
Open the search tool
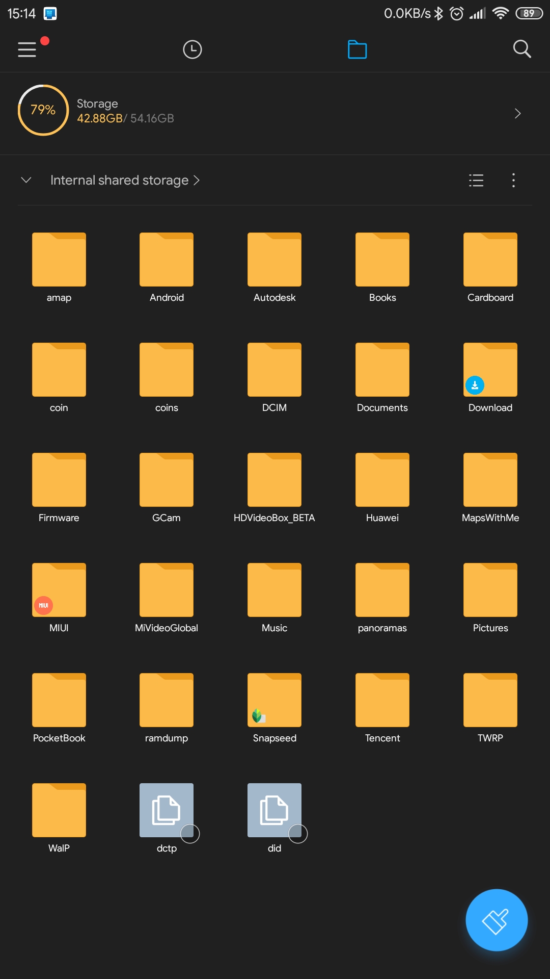522,49
